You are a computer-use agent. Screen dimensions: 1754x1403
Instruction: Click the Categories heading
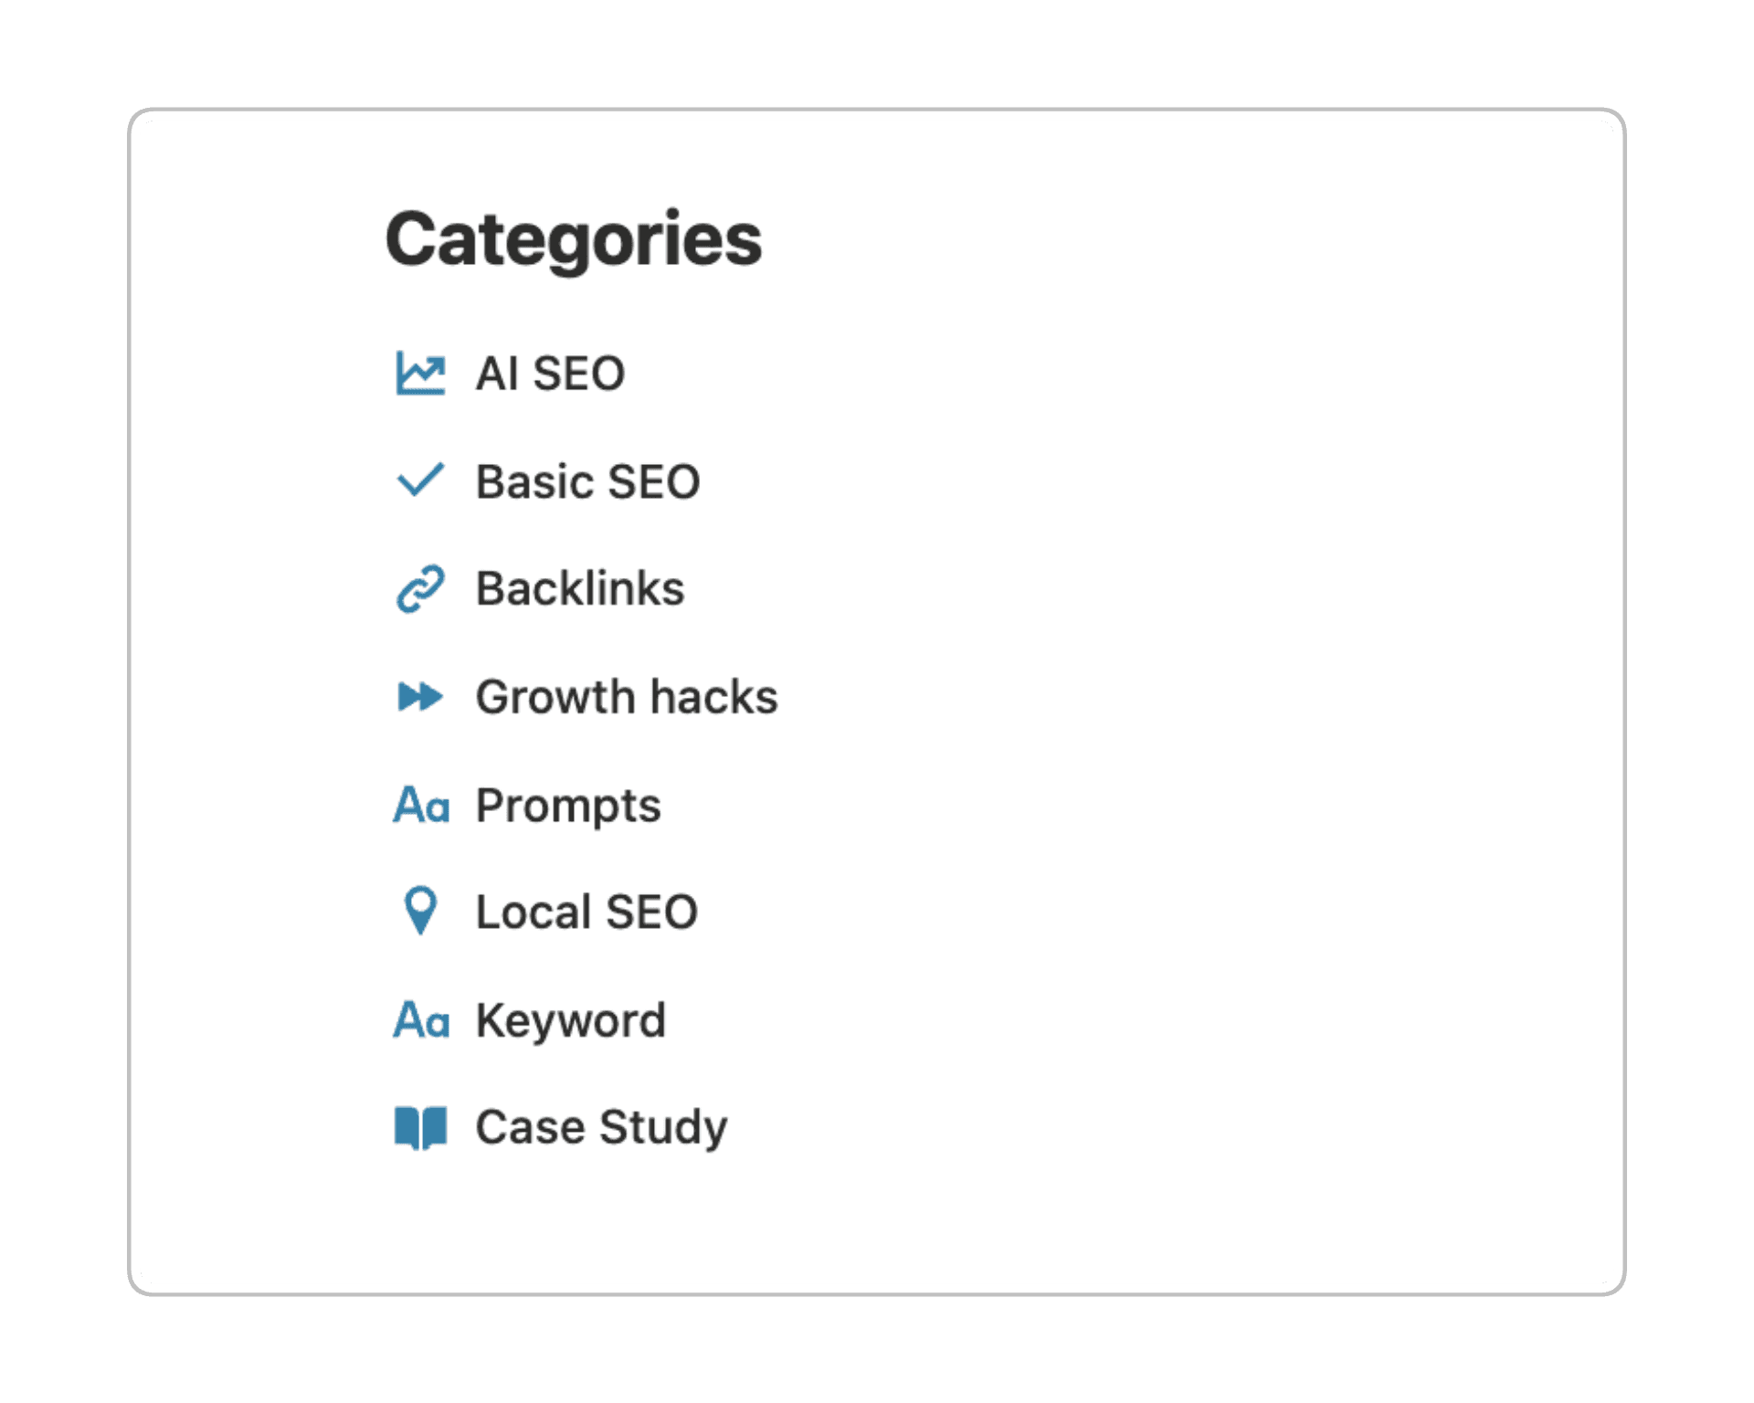(x=573, y=239)
